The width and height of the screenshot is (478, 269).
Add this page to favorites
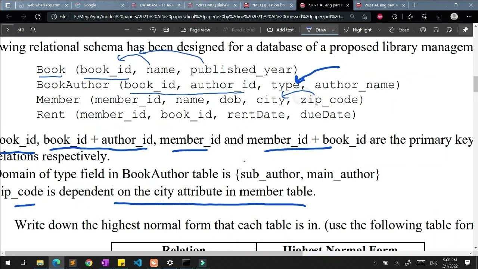(364, 17)
